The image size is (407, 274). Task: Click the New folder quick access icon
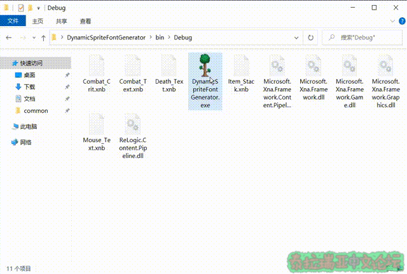(x=31, y=8)
